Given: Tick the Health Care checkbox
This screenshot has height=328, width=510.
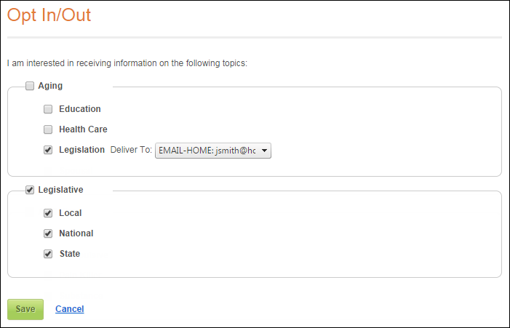Looking at the screenshot, I should pyautogui.click(x=48, y=129).
